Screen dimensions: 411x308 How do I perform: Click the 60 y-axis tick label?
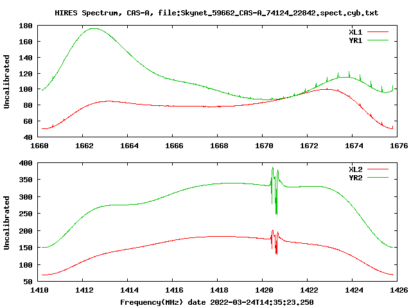tap(28, 121)
